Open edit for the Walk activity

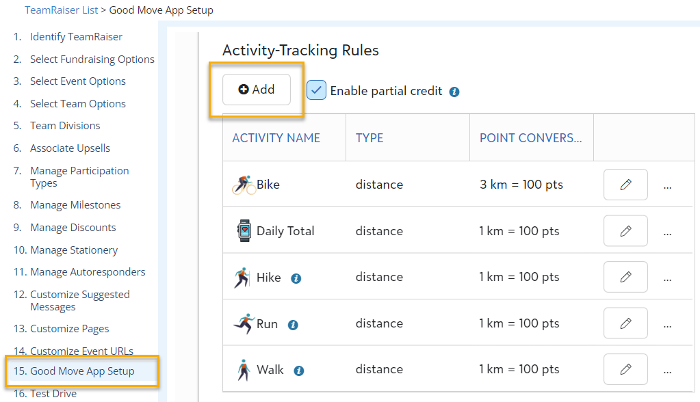click(x=625, y=369)
